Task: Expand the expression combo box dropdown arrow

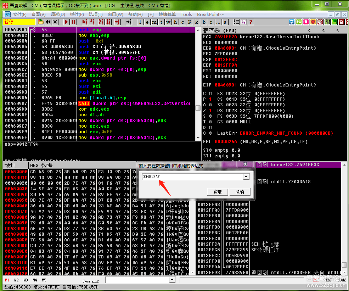Action: (x=246, y=177)
